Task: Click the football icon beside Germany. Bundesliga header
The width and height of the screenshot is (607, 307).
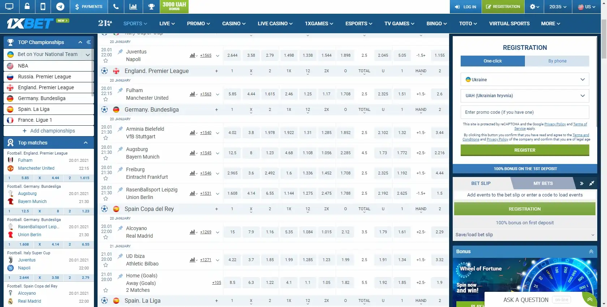Action: [104, 109]
